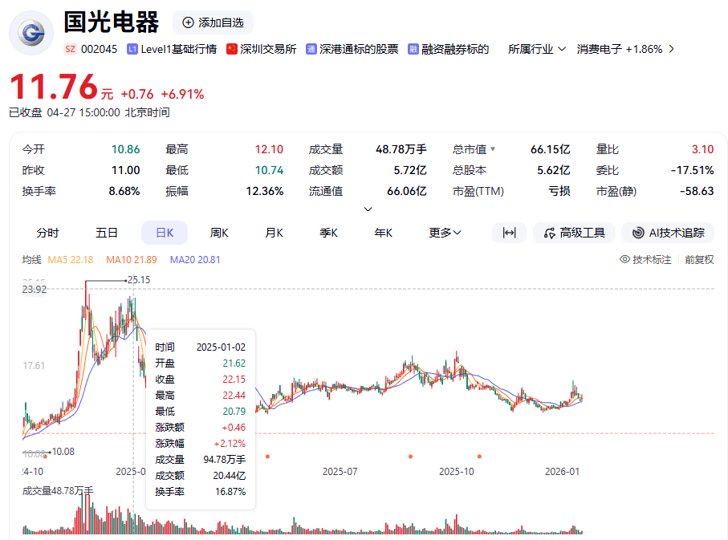The image size is (728, 540).
Task: Toggle 技术标注 annotation visibility eye icon
Action: pyautogui.click(x=624, y=259)
